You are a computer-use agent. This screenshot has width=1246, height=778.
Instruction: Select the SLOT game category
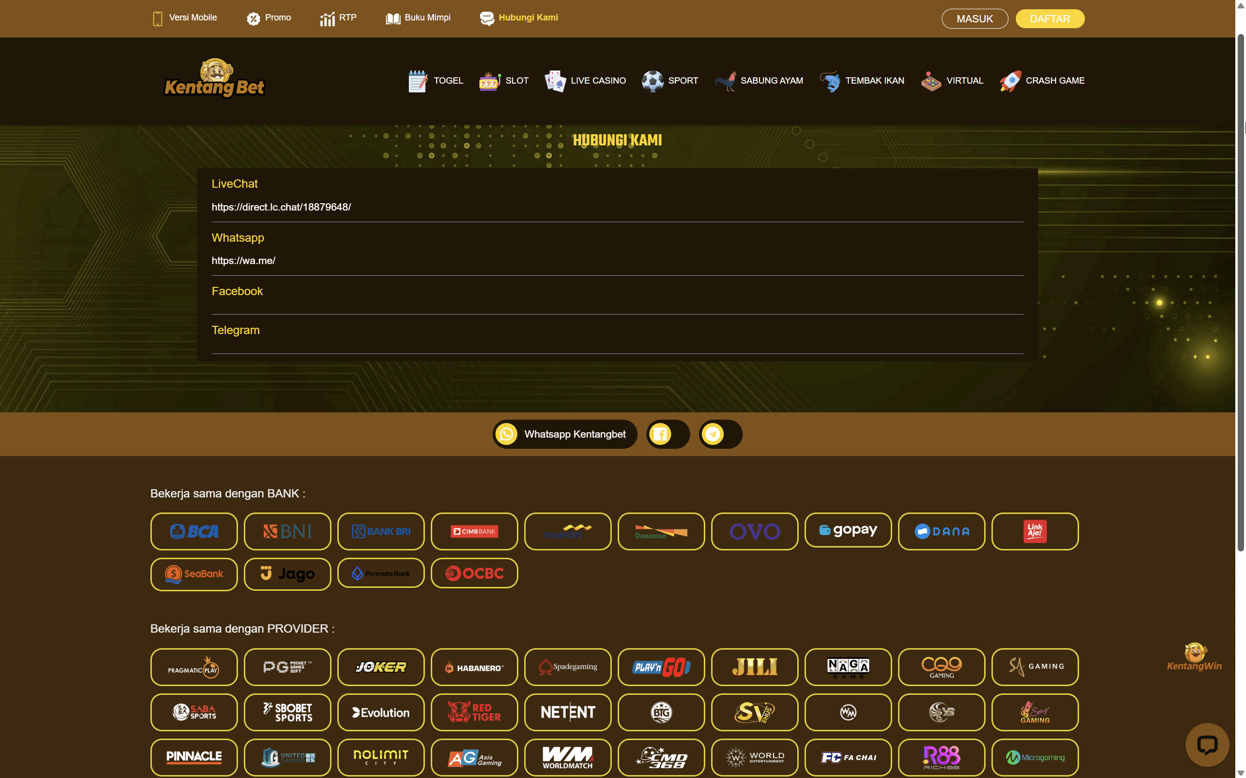pos(504,81)
